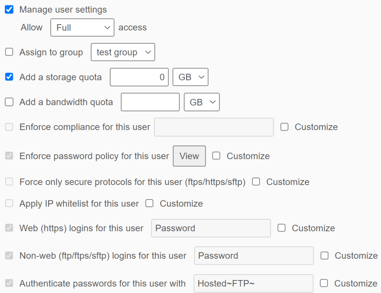Enable the Assign to group checkbox

9,52
